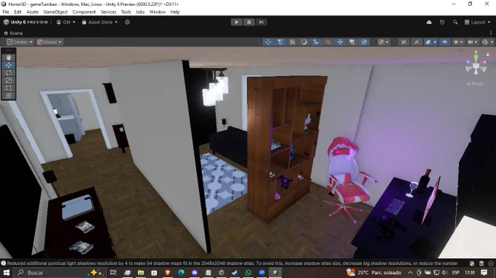This screenshot has width=496, height=278.
Task: Open the Component menu
Action: click(x=84, y=12)
